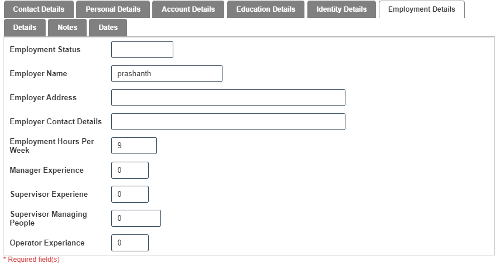
Task: Click into the Employer Address field
Action: click(228, 98)
